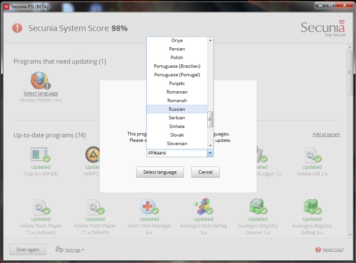Click the Secunia PSI title bar icon

(x=7, y=7)
